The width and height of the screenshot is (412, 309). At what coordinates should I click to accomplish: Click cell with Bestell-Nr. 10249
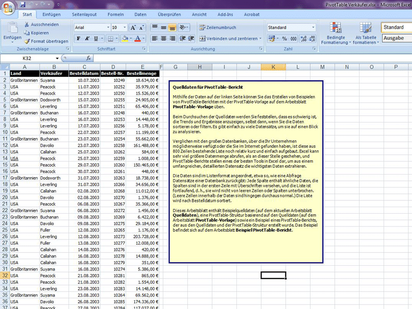click(113, 80)
